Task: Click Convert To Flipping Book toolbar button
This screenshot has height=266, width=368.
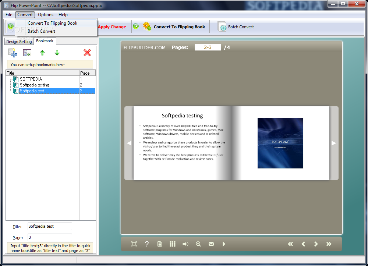Action: coord(174,27)
